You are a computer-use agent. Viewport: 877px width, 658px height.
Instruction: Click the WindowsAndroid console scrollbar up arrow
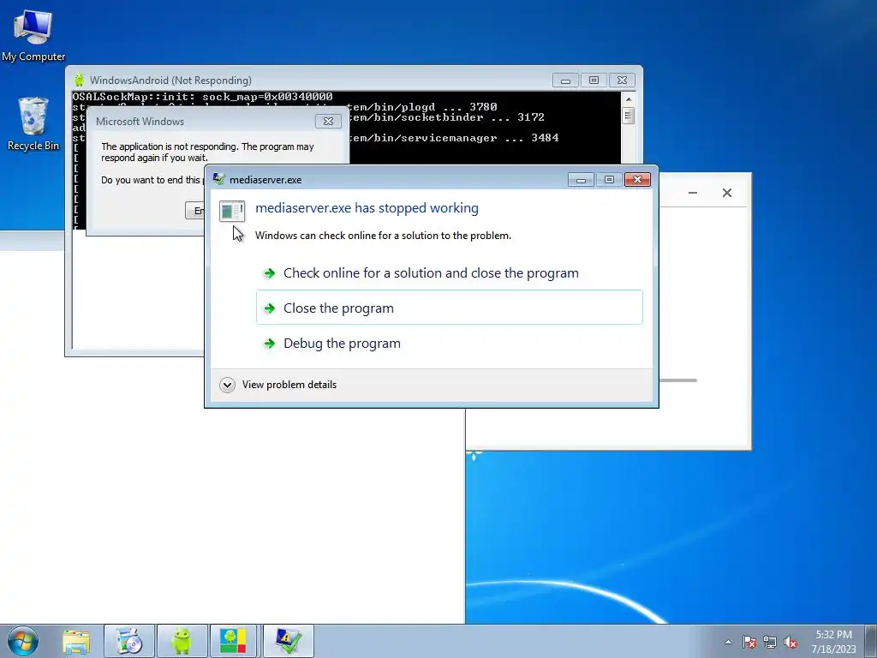tap(628, 99)
